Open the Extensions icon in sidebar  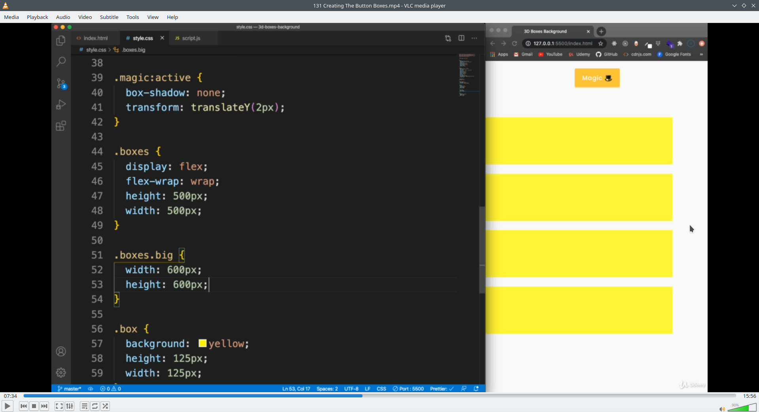pyautogui.click(x=61, y=126)
